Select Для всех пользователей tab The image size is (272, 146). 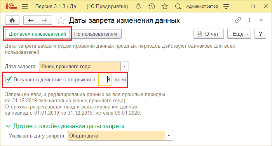[37, 34]
